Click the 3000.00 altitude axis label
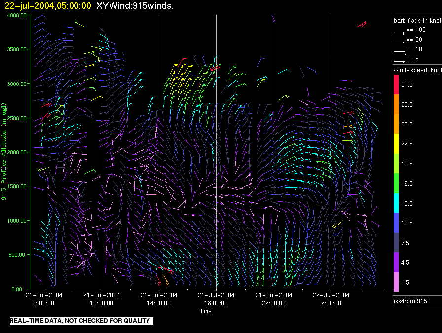The image size is (442, 333). coord(17,84)
